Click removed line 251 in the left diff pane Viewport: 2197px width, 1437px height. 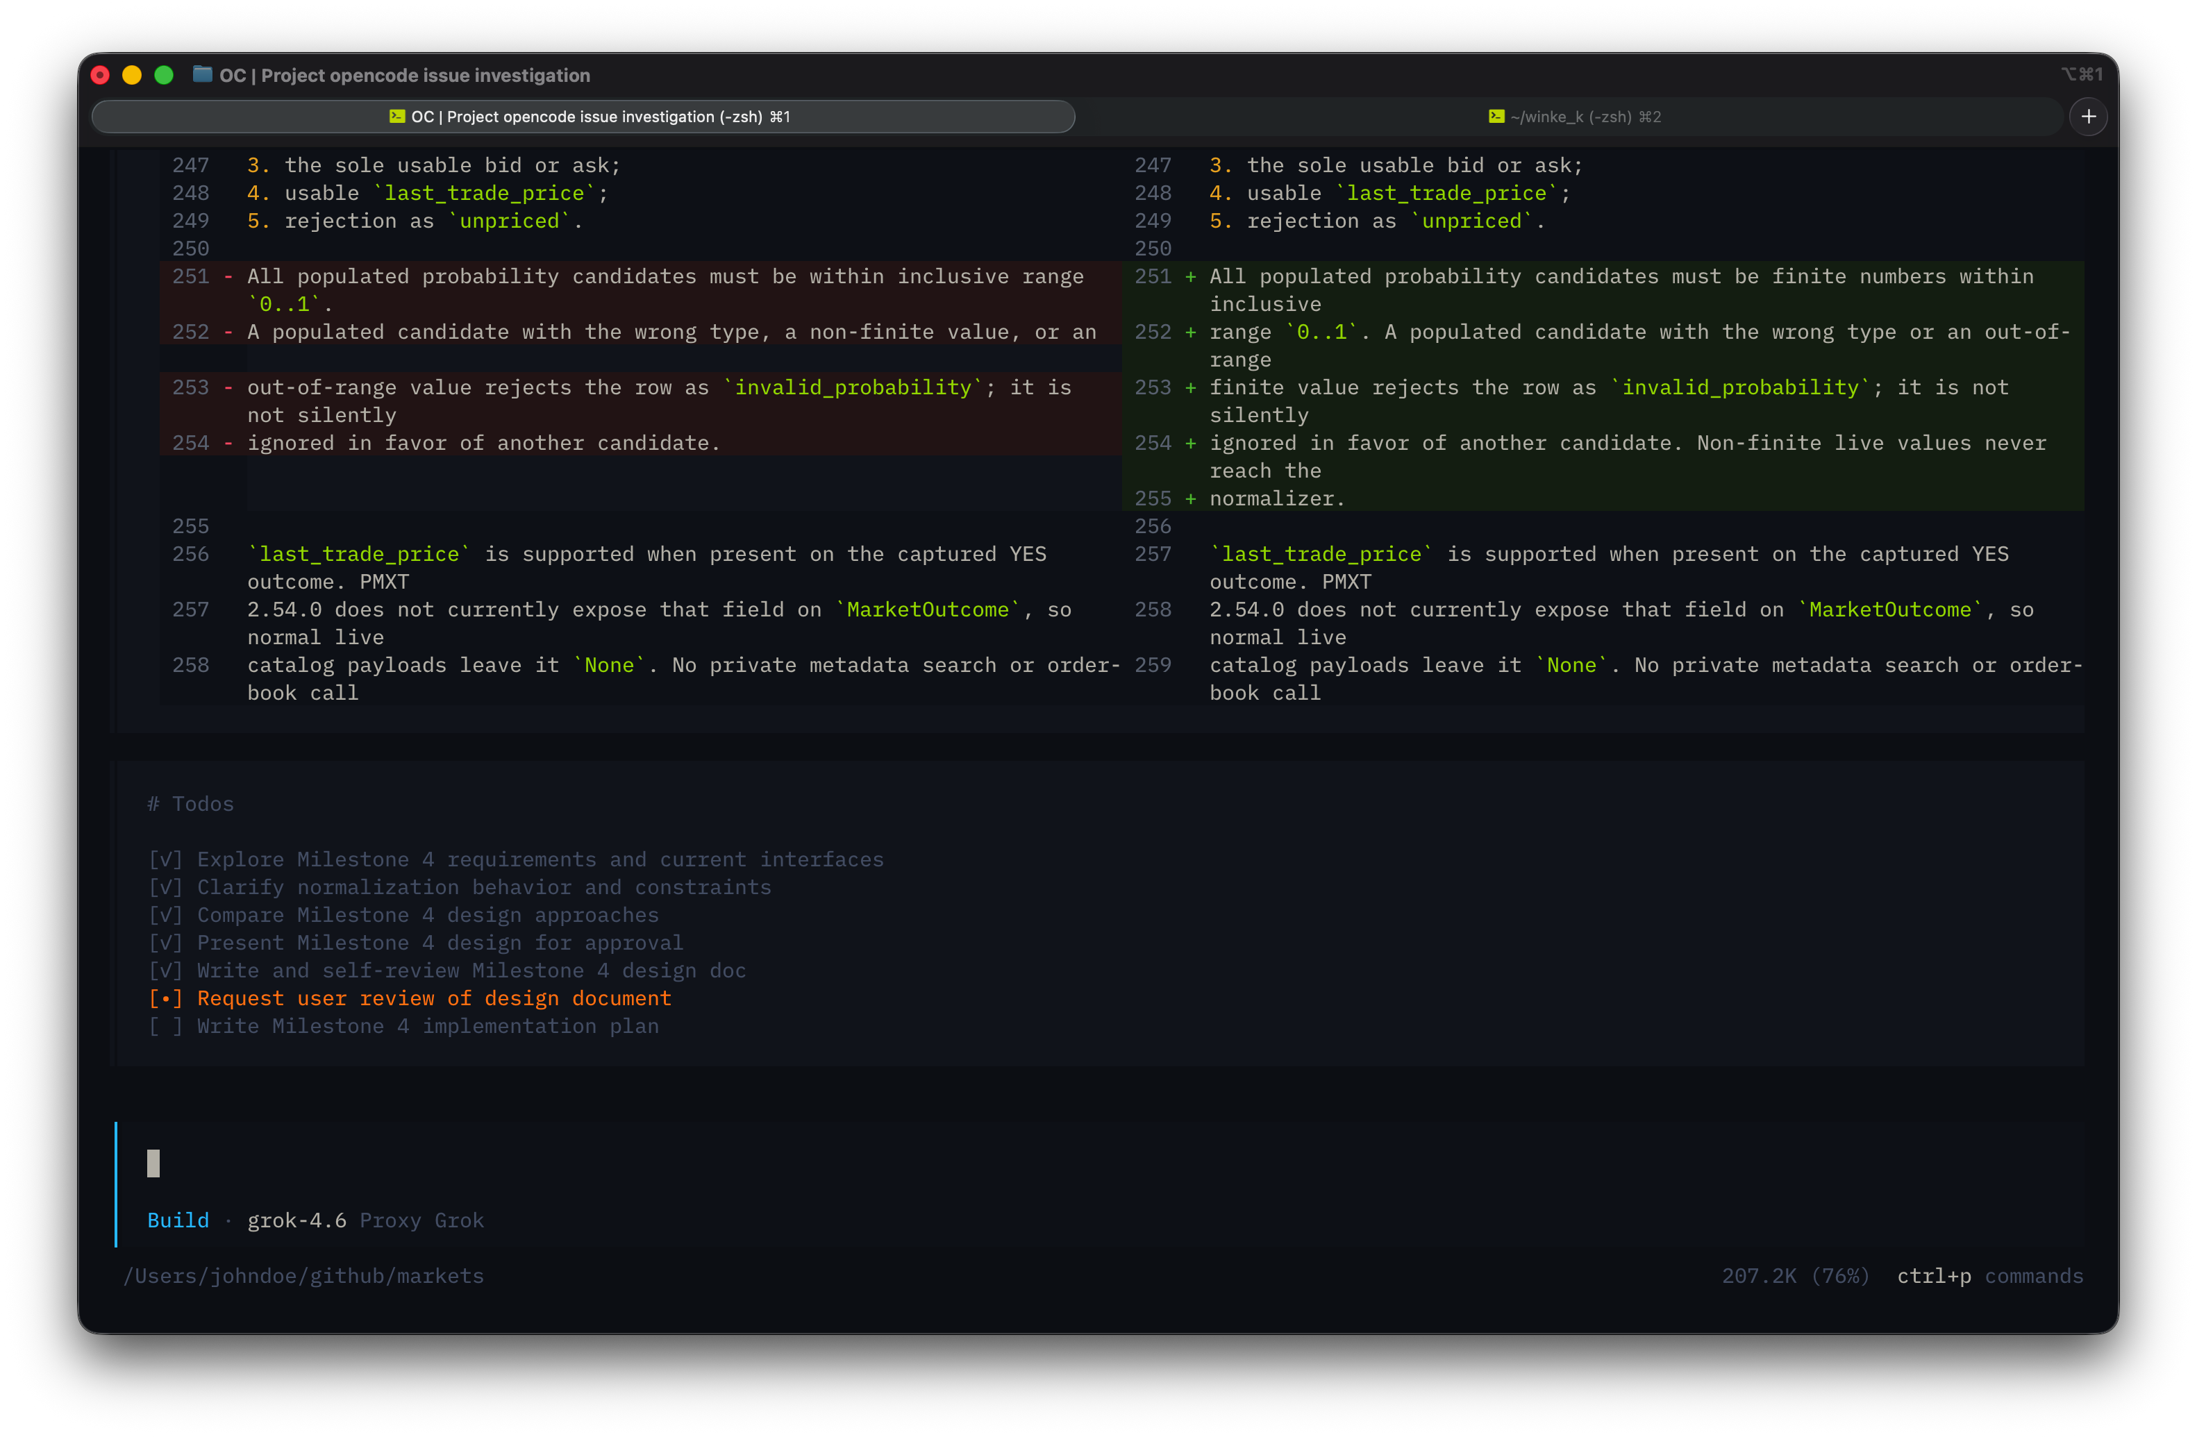pos(641,289)
